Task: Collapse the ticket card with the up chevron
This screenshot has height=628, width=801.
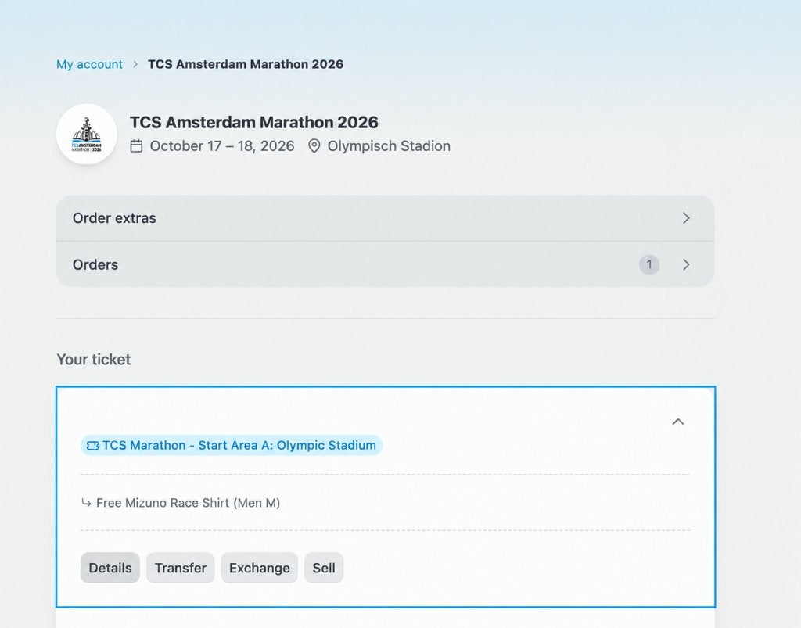Action: coord(678,422)
